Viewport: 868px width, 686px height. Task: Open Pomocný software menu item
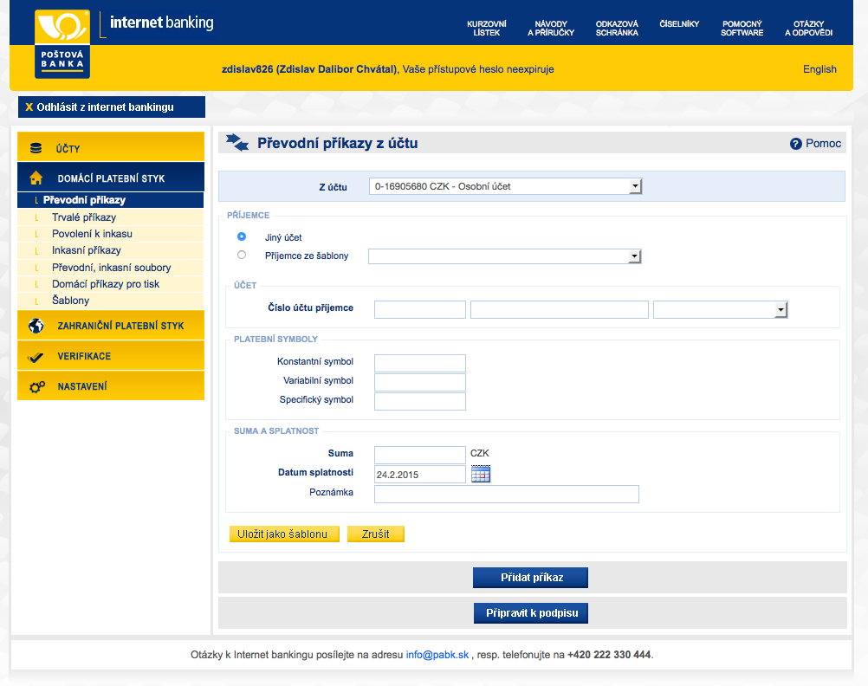click(x=742, y=29)
